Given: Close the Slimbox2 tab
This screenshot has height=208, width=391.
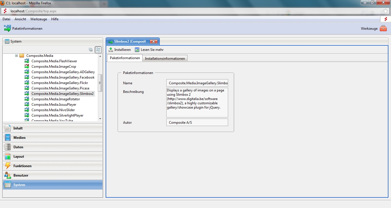Looking at the screenshot, I should pos(154,41).
